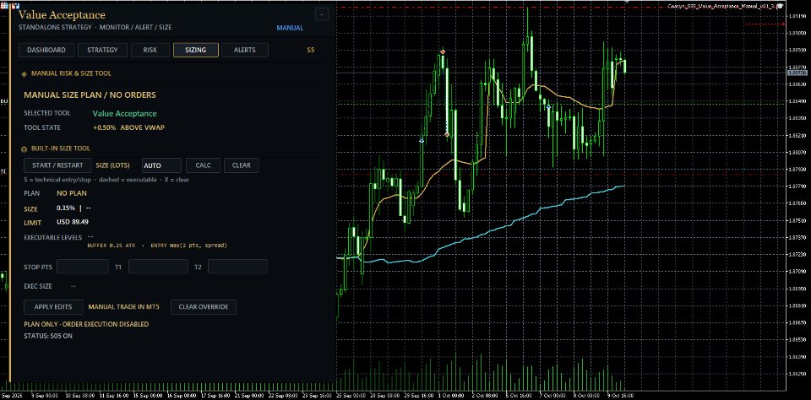811x400 pixels.
Task: Click the EA name label at chart top right
Action: (722, 6)
